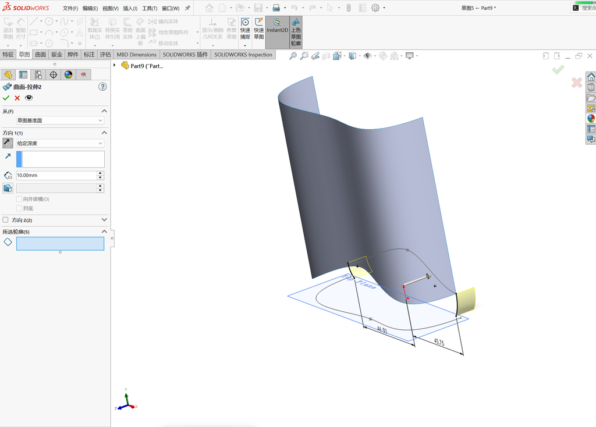Open the 快速捕捉 dropdown arrow
Screen dimensions: 596x427
(x=245, y=45)
